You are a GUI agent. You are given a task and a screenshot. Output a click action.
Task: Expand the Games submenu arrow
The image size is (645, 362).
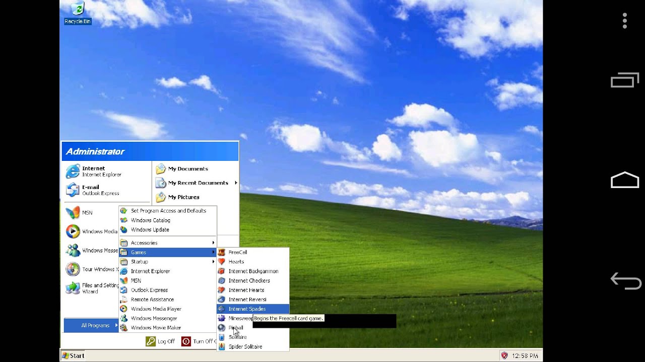[213, 252]
